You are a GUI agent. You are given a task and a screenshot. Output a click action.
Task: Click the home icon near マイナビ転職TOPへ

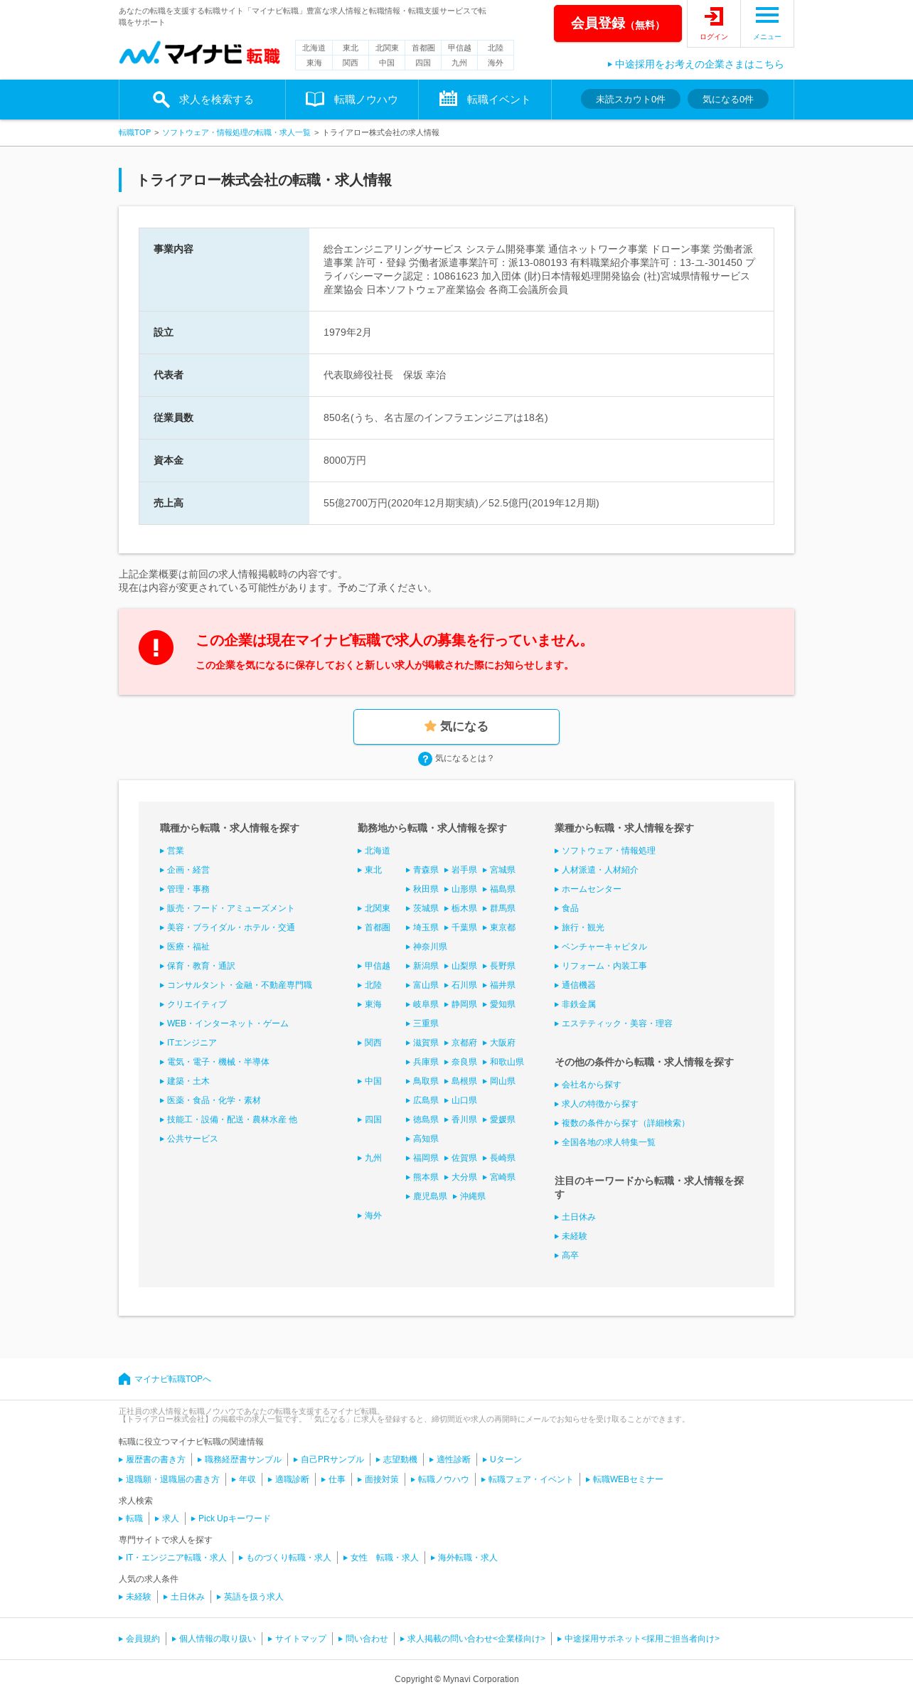coord(124,1379)
